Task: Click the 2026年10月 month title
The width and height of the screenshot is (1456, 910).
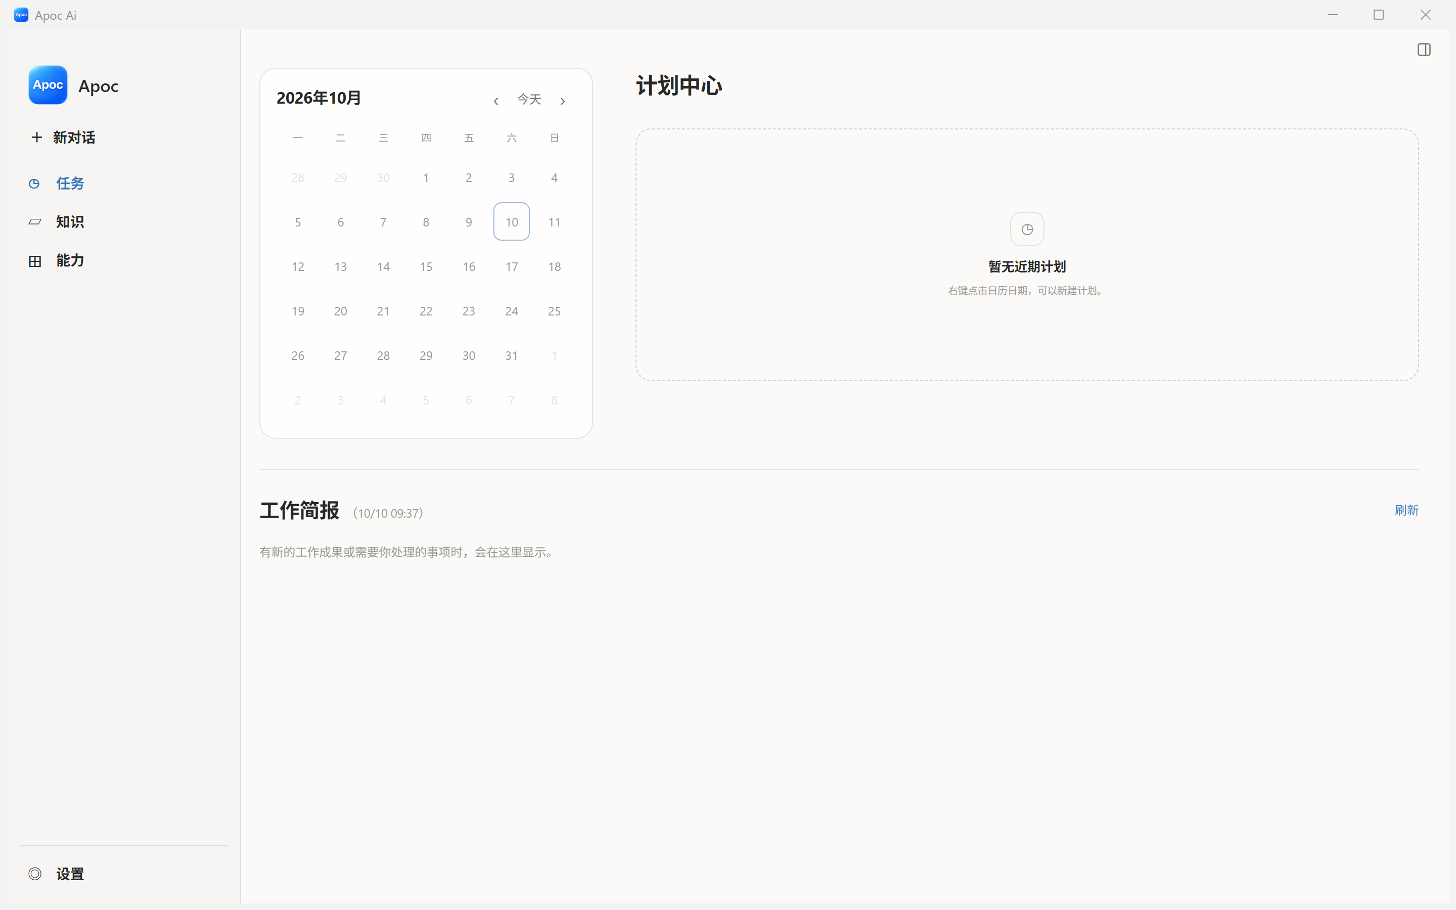Action: tap(318, 98)
